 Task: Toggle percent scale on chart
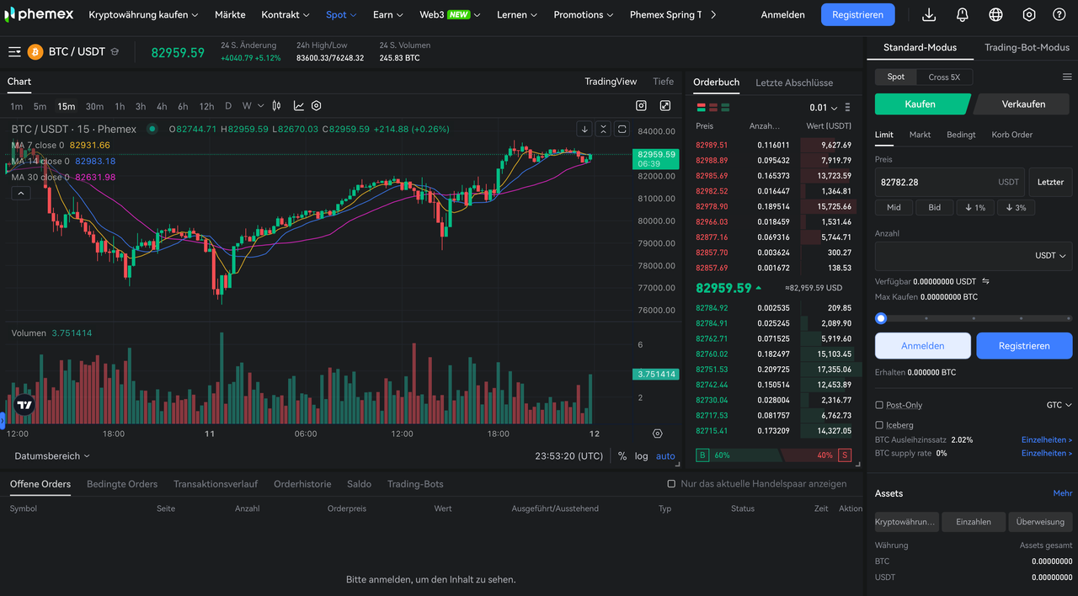click(622, 456)
